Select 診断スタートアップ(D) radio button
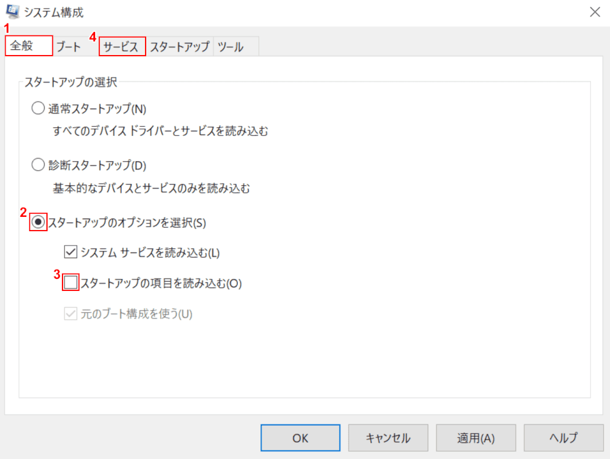610x459 pixels. (38, 165)
